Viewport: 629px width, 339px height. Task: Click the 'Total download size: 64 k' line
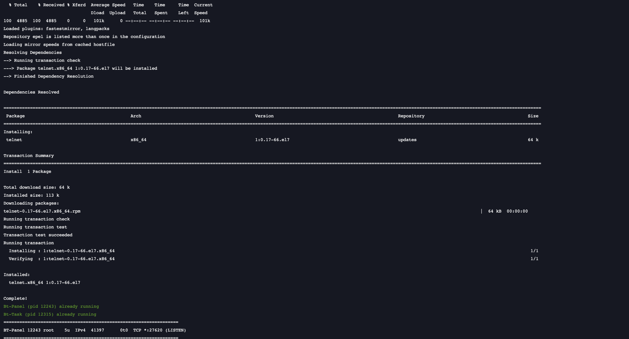click(37, 187)
